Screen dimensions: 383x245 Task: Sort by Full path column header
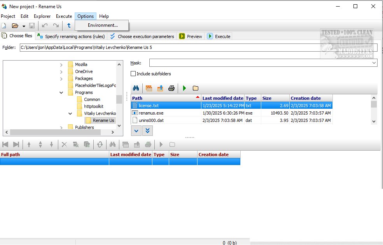coord(54,155)
